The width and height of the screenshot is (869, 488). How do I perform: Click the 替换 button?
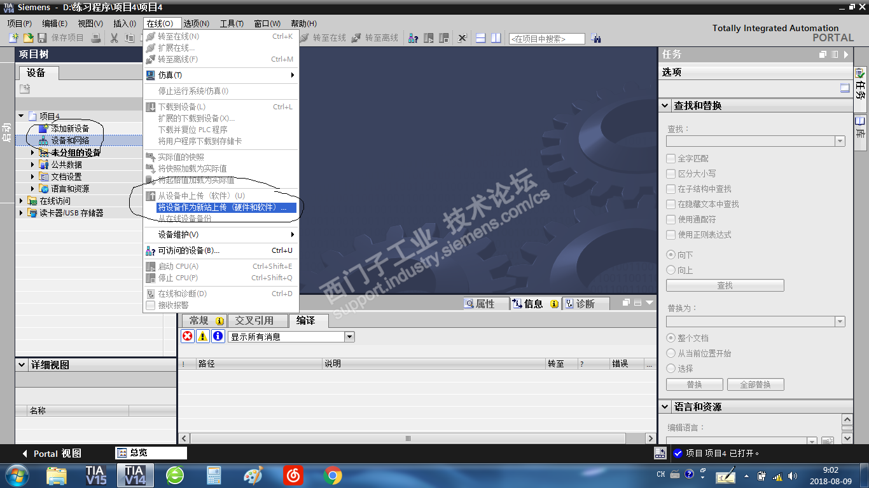[x=695, y=384]
